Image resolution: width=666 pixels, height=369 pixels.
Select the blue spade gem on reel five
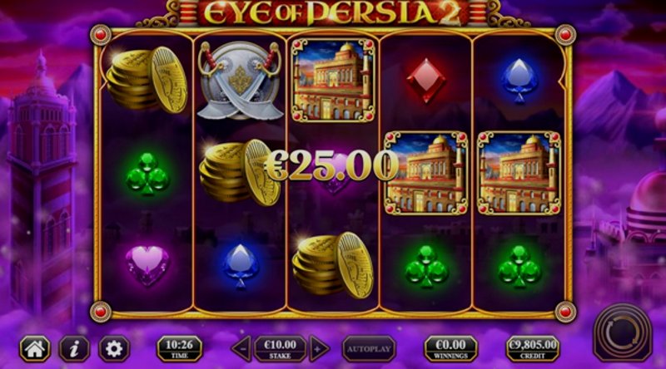(x=519, y=81)
